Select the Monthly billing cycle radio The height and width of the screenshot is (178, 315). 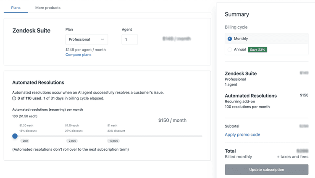pyautogui.click(x=230, y=39)
